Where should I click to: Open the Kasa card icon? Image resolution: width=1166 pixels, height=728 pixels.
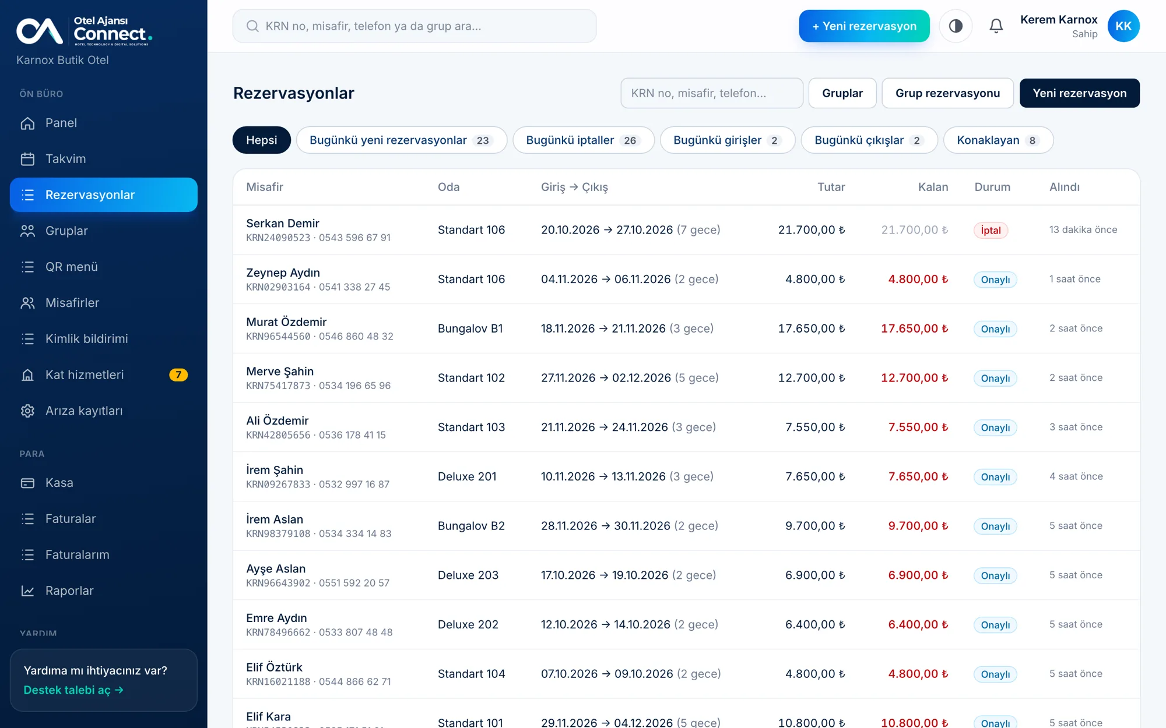click(x=27, y=483)
